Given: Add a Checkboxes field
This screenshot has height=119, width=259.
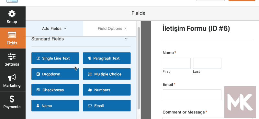Looking at the screenshot, I should 55,90.
